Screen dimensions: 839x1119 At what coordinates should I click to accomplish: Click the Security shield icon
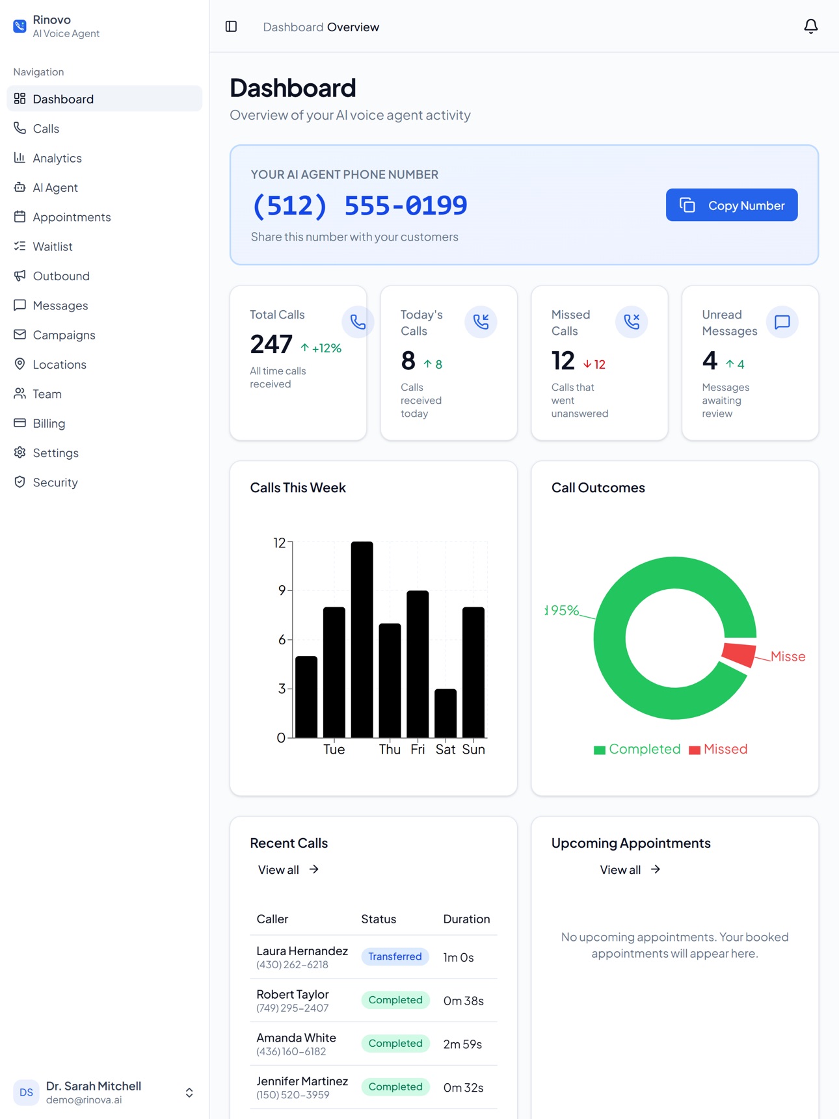point(20,482)
